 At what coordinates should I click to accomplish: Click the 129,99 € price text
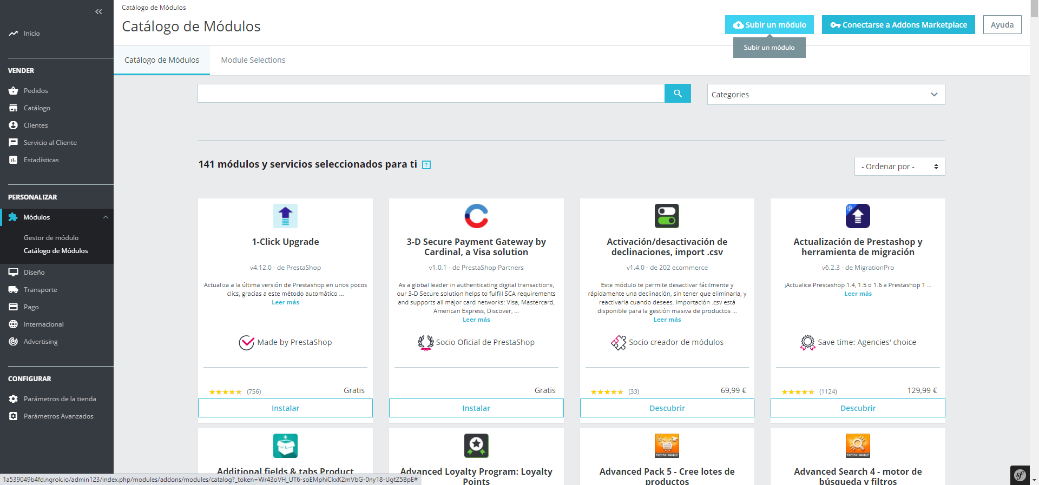(x=922, y=390)
